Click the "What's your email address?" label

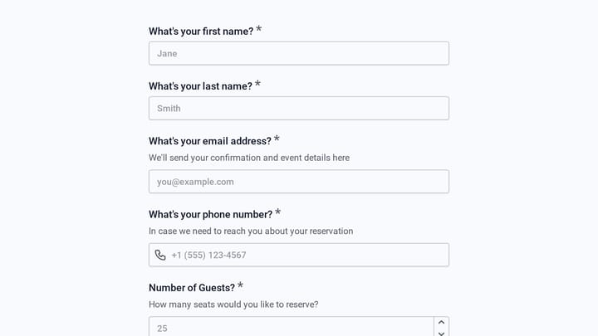[x=210, y=141]
